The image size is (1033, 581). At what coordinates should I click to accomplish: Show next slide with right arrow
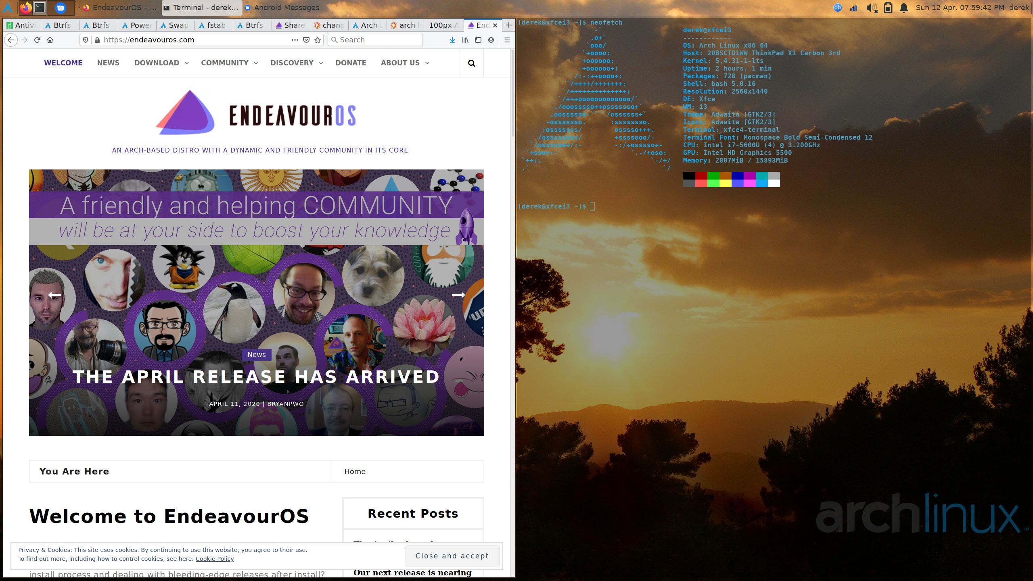458,295
